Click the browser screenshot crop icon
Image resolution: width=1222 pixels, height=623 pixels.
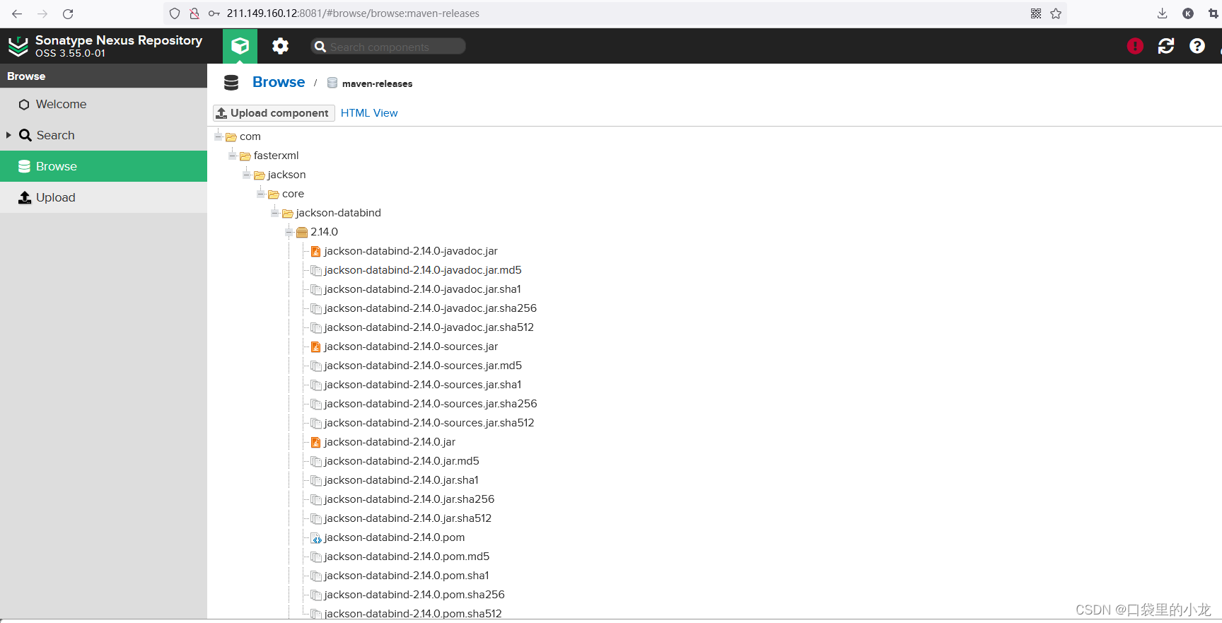tap(1214, 13)
